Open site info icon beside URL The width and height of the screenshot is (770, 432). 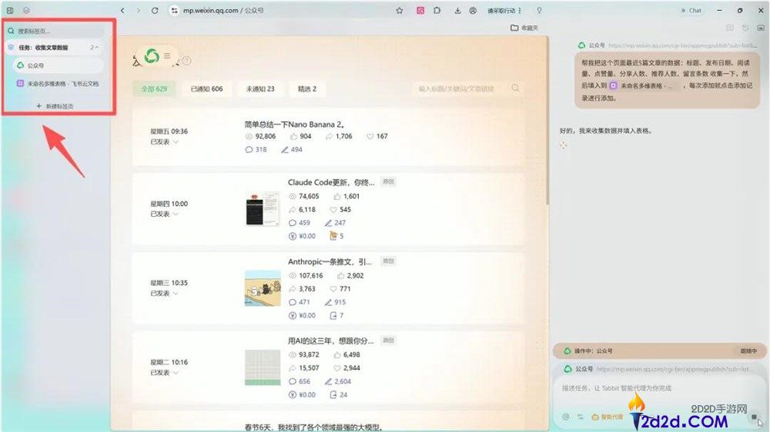pyautogui.click(x=174, y=10)
